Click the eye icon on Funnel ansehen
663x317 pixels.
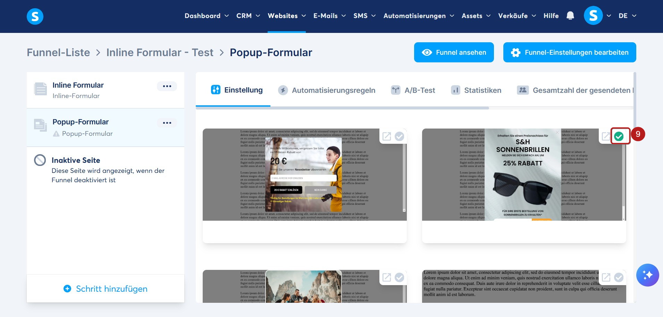point(427,52)
